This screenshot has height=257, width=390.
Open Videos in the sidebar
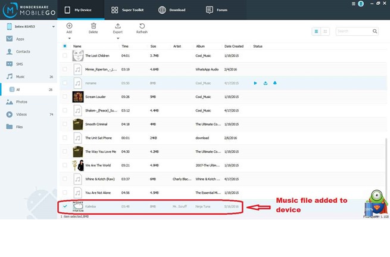click(x=29, y=114)
